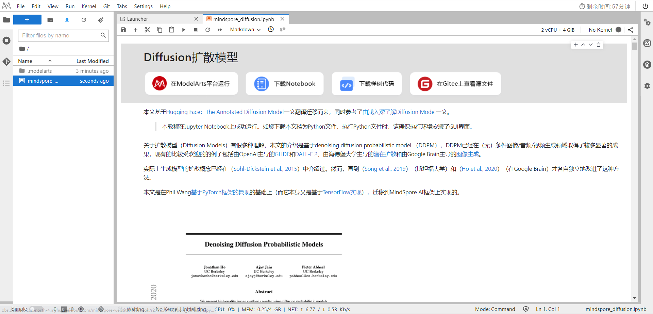Image resolution: width=653 pixels, height=314 pixels.
Task: Insert a cell below with plus icon
Action: [x=135, y=30]
